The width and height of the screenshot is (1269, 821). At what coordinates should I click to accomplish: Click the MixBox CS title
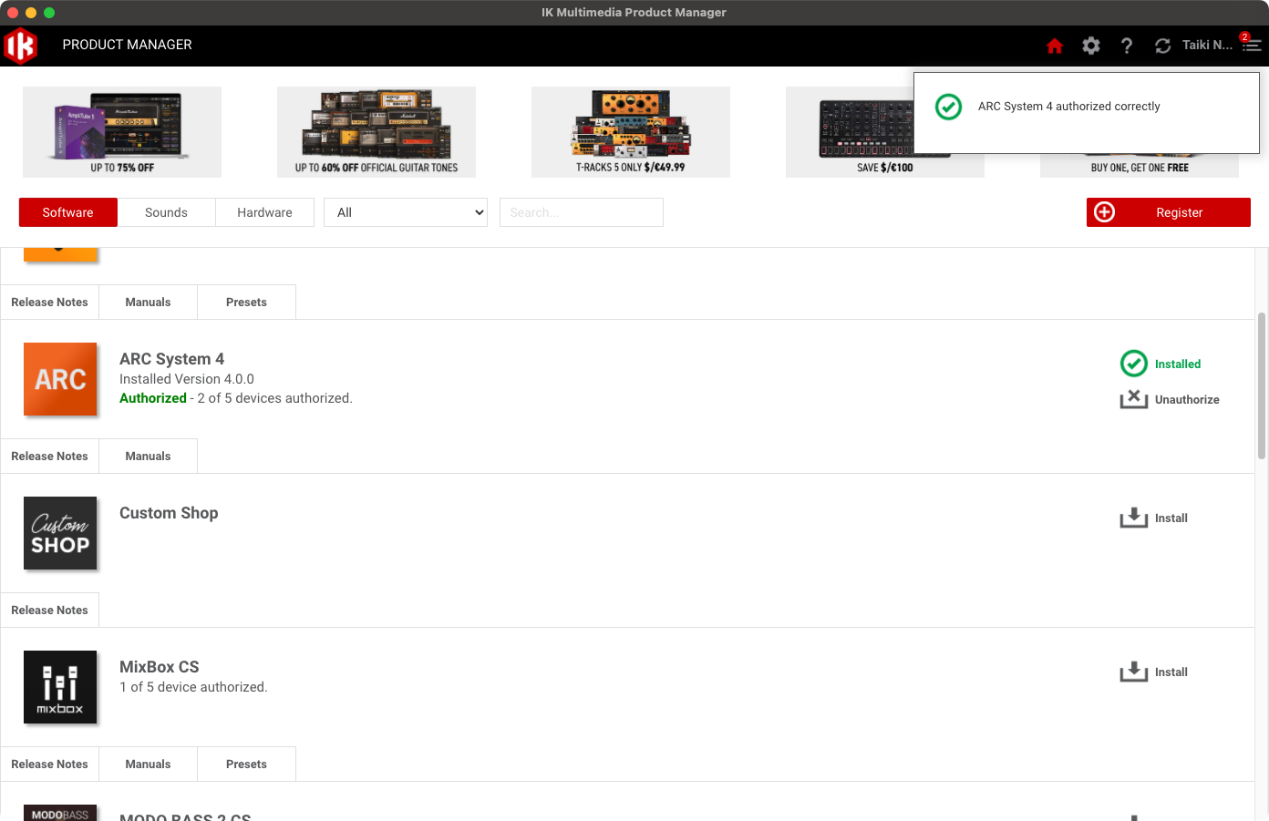pyautogui.click(x=160, y=667)
